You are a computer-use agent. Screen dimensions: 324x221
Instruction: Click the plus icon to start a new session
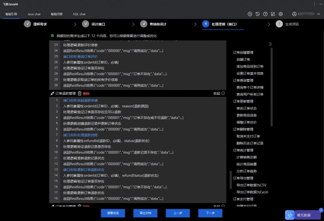250,14
